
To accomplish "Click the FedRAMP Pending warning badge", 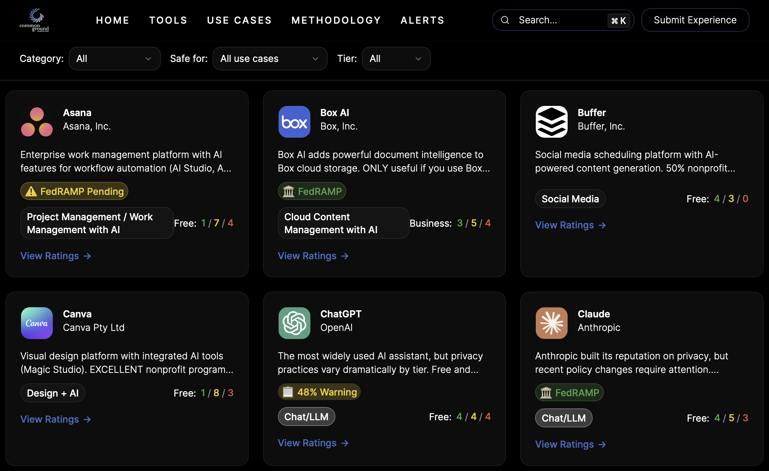I will point(74,191).
